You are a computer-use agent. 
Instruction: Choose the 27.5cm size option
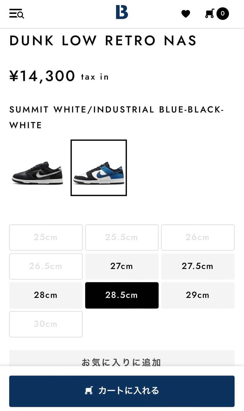pos(198,266)
